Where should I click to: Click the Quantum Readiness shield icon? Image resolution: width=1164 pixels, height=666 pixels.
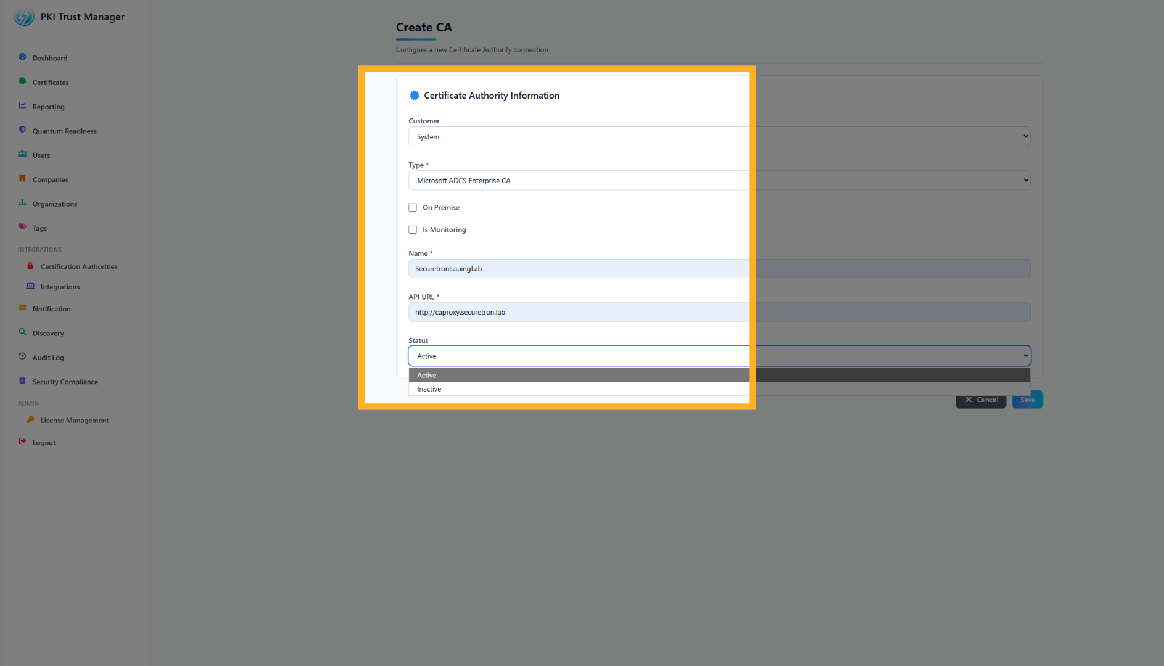point(22,130)
